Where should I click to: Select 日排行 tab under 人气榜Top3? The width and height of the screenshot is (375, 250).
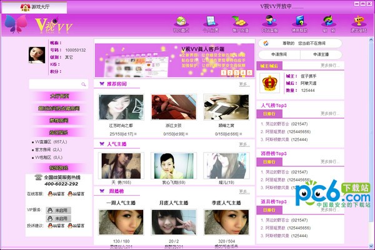coord(269,114)
